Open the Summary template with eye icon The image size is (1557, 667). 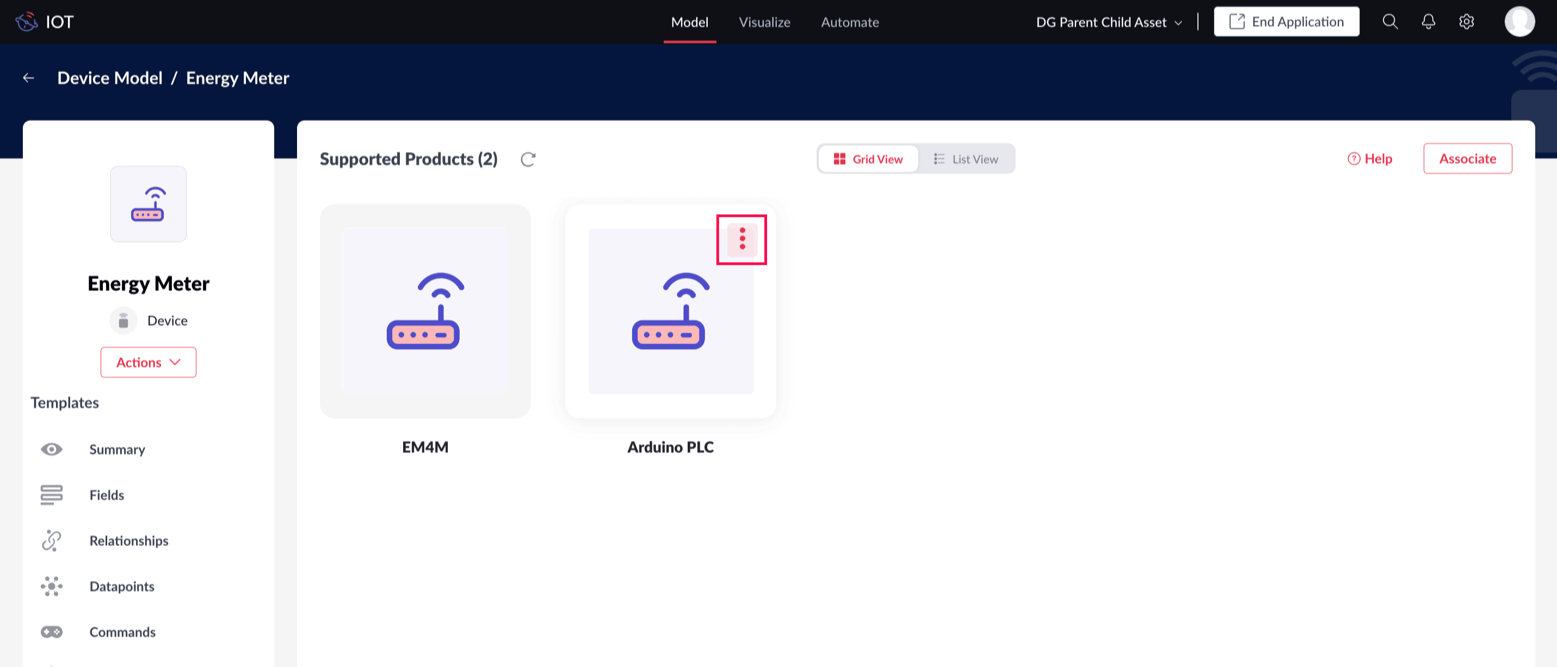pos(116,450)
